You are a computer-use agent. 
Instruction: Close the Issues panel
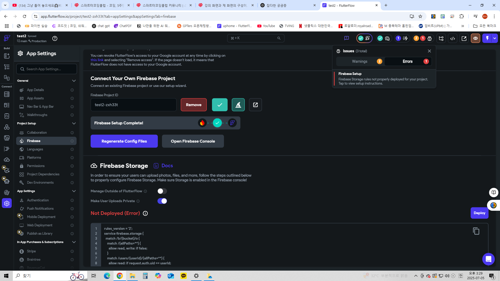(x=429, y=51)
